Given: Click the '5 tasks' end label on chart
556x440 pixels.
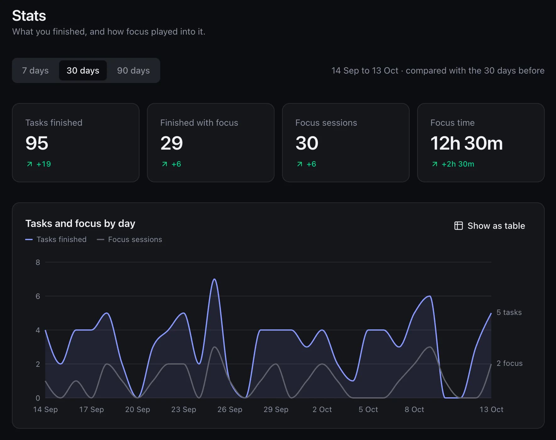Looking at the screenshot, I should coord(509,312).
